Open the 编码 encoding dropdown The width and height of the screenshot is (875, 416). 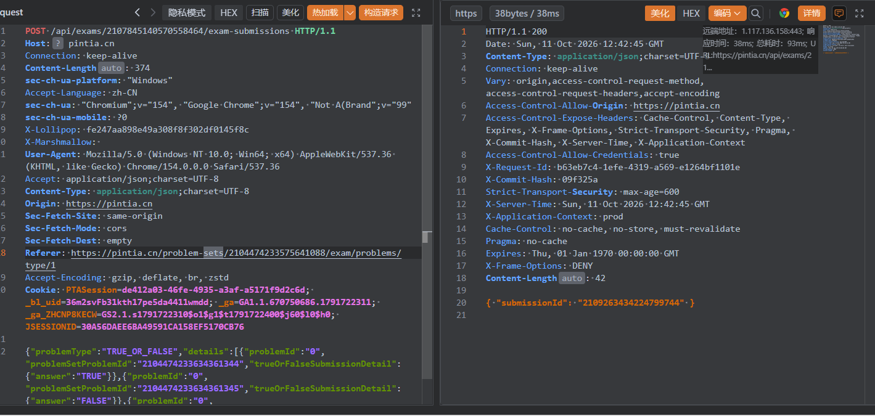(x=728, y=13)
